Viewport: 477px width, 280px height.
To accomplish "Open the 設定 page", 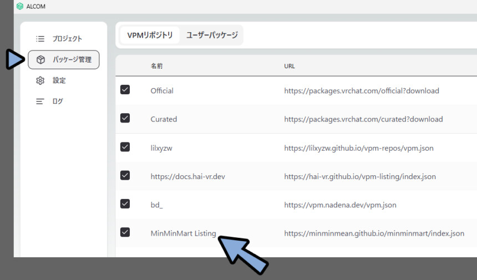I will 59,80.
